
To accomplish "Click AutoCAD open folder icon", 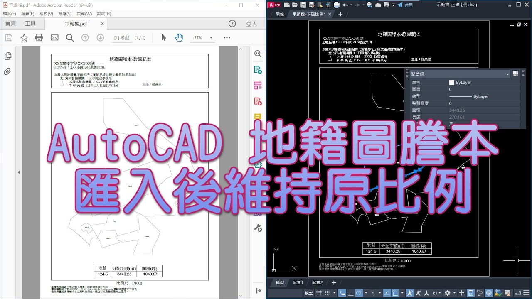I will [x=295, y=5].
